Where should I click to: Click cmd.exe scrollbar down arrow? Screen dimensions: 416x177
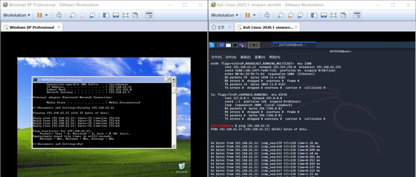[x=174, y=146]
